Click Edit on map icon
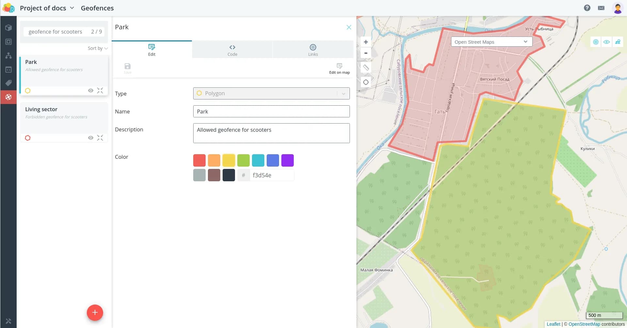Image resolution: width=627 pixels, height=328 pixels. tap(339, 68)
